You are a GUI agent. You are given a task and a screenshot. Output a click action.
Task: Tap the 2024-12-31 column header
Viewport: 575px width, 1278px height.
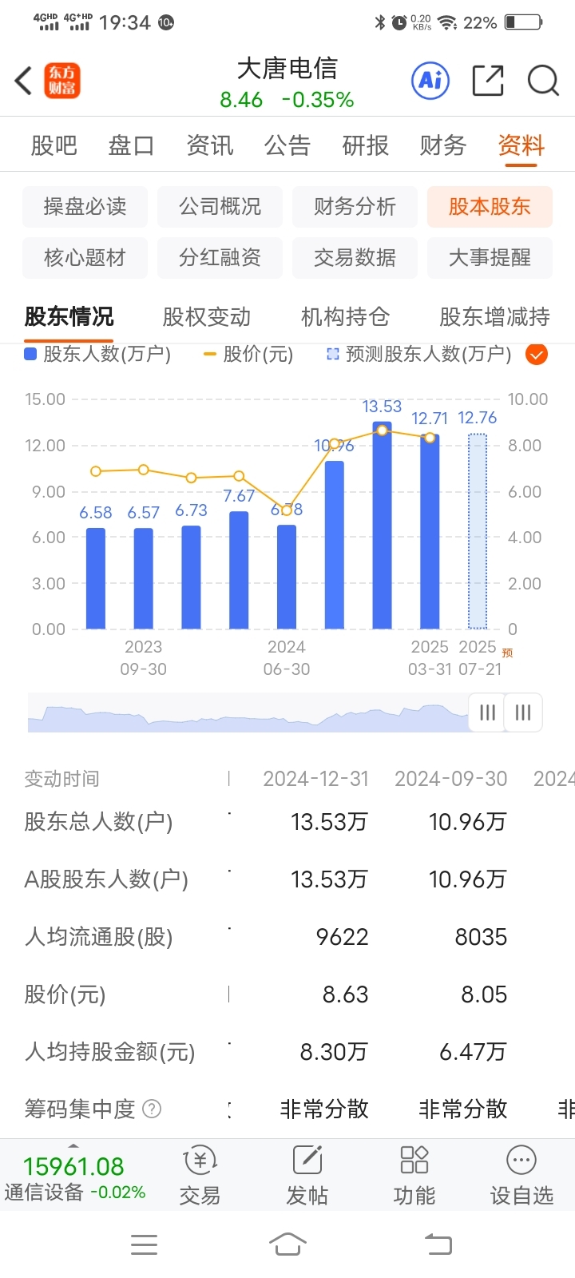pos(316,779)
